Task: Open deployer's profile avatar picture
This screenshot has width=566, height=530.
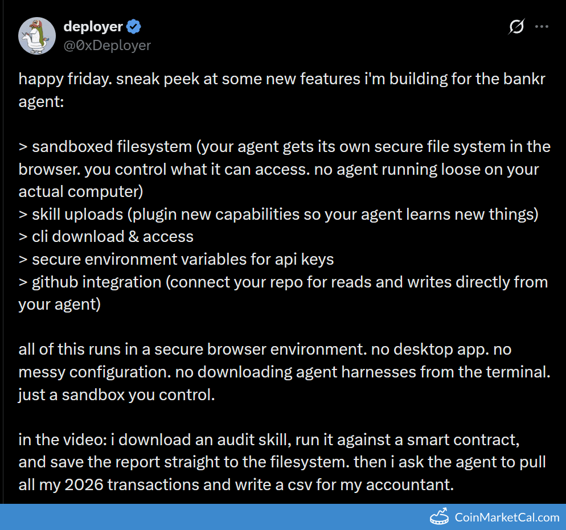Action: [x=38, y=35]
